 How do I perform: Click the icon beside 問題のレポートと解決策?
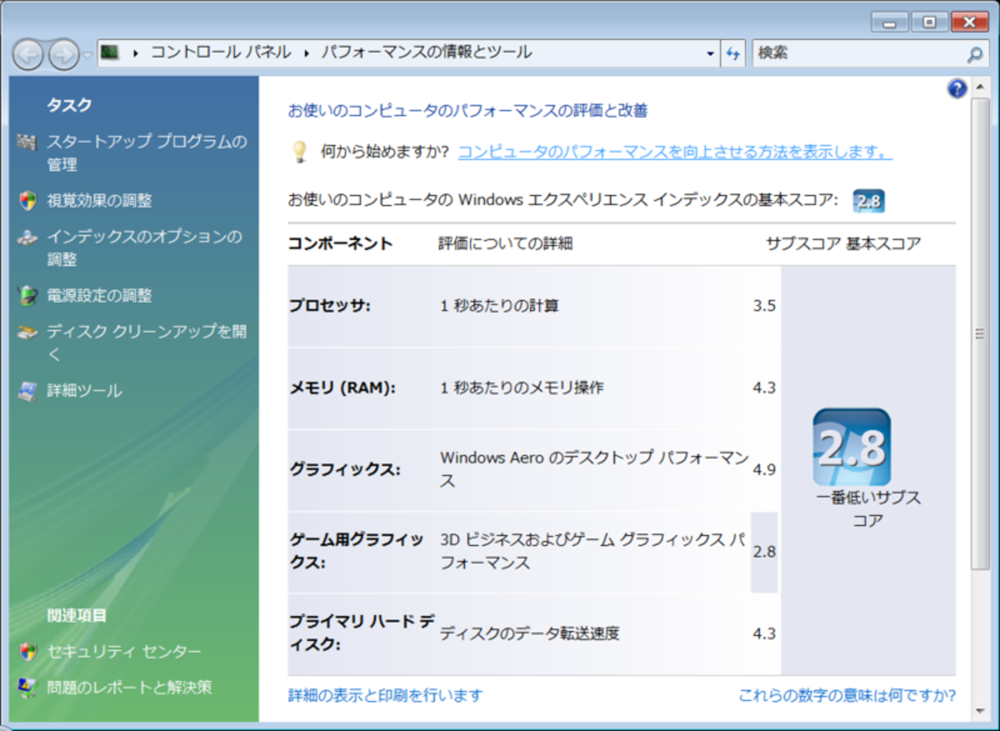[x=27, y=688]
